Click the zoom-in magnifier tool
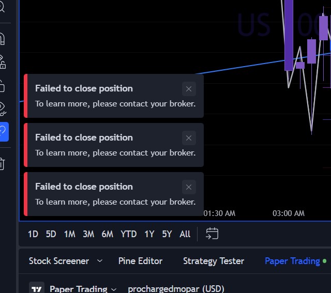The height and width of the screenshot is (293, 331). (x=2, y=7)
